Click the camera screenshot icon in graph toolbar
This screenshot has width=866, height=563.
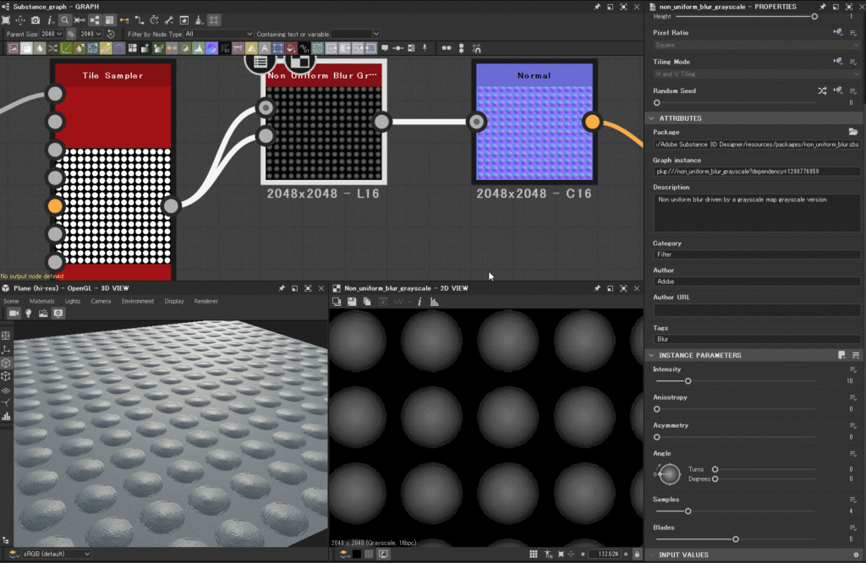click(36, 19)
